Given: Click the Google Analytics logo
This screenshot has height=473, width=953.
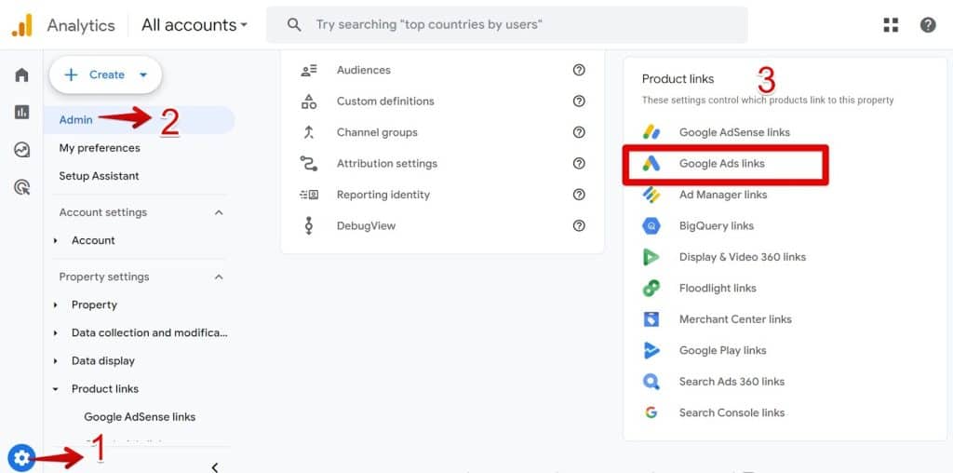Looking at the screenshot, I should pyautogui.click(x=22, y=25).
